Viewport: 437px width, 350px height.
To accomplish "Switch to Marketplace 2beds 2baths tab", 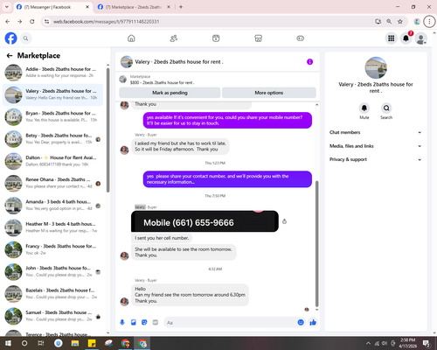I will [134, 7].
